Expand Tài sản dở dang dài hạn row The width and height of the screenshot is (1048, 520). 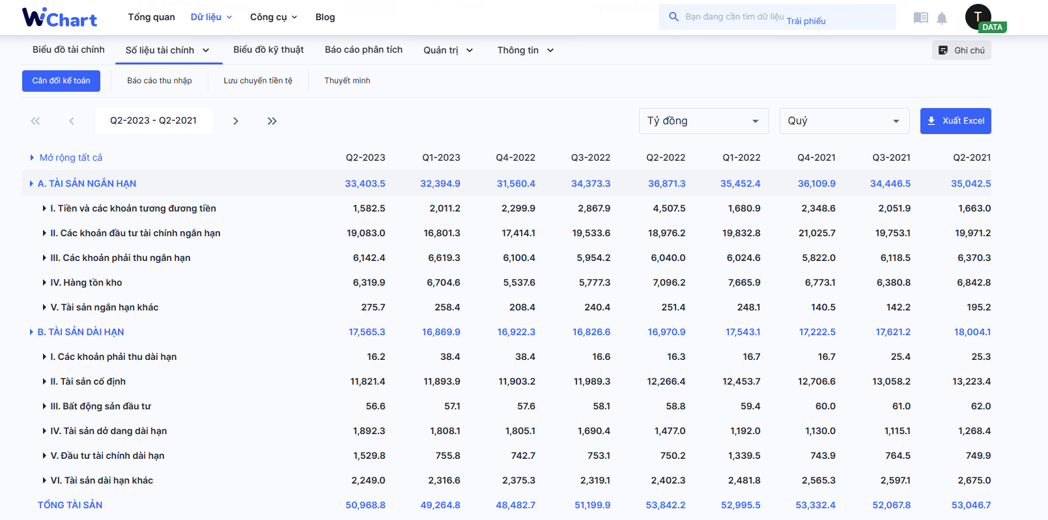click(44, 431)
